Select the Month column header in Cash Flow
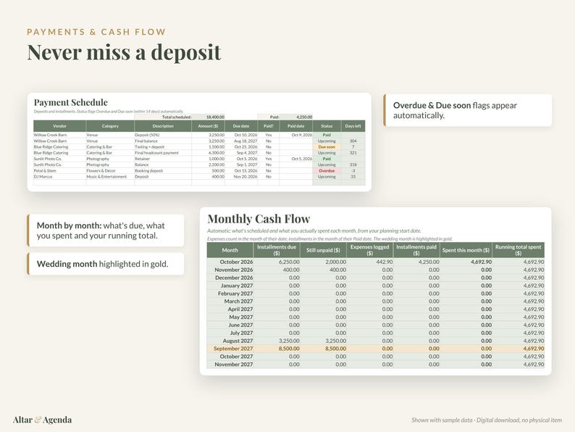 230,250
